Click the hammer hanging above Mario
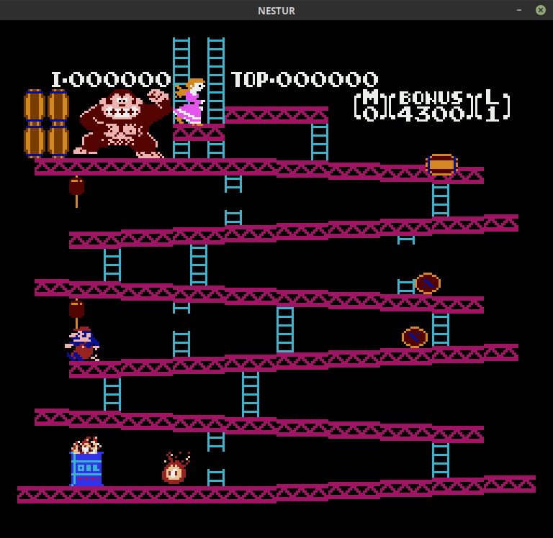The image size is (553, 538). pyautogui.click(x=76, y=313)
